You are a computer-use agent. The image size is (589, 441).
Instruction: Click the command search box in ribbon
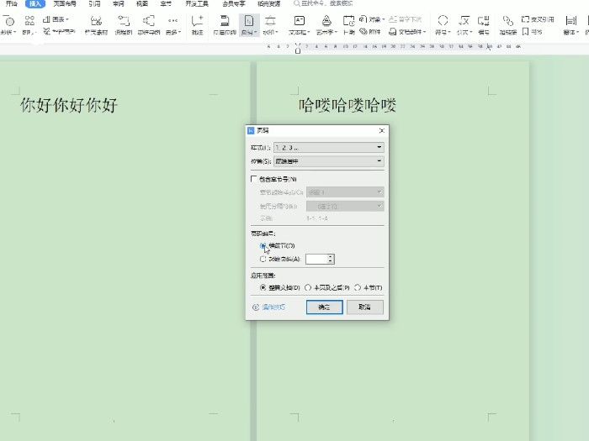click(323, 3)
